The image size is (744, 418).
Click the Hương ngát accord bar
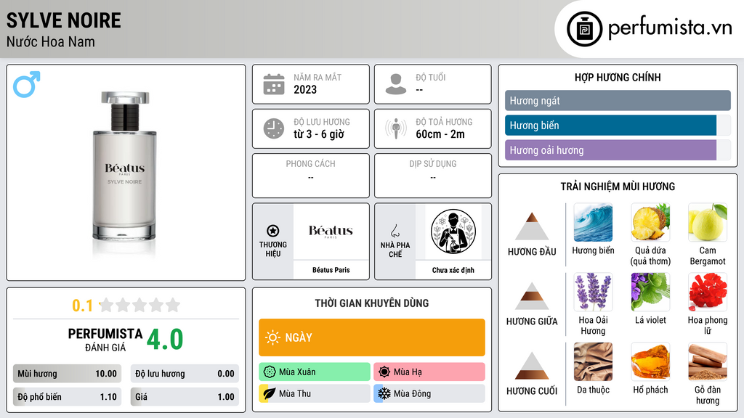(618, 100)
